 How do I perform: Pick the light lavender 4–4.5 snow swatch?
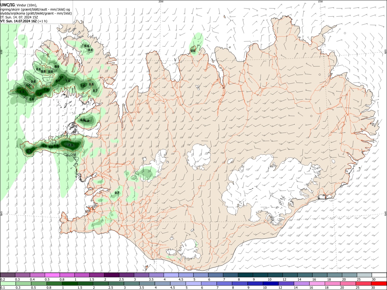(171, 275)
